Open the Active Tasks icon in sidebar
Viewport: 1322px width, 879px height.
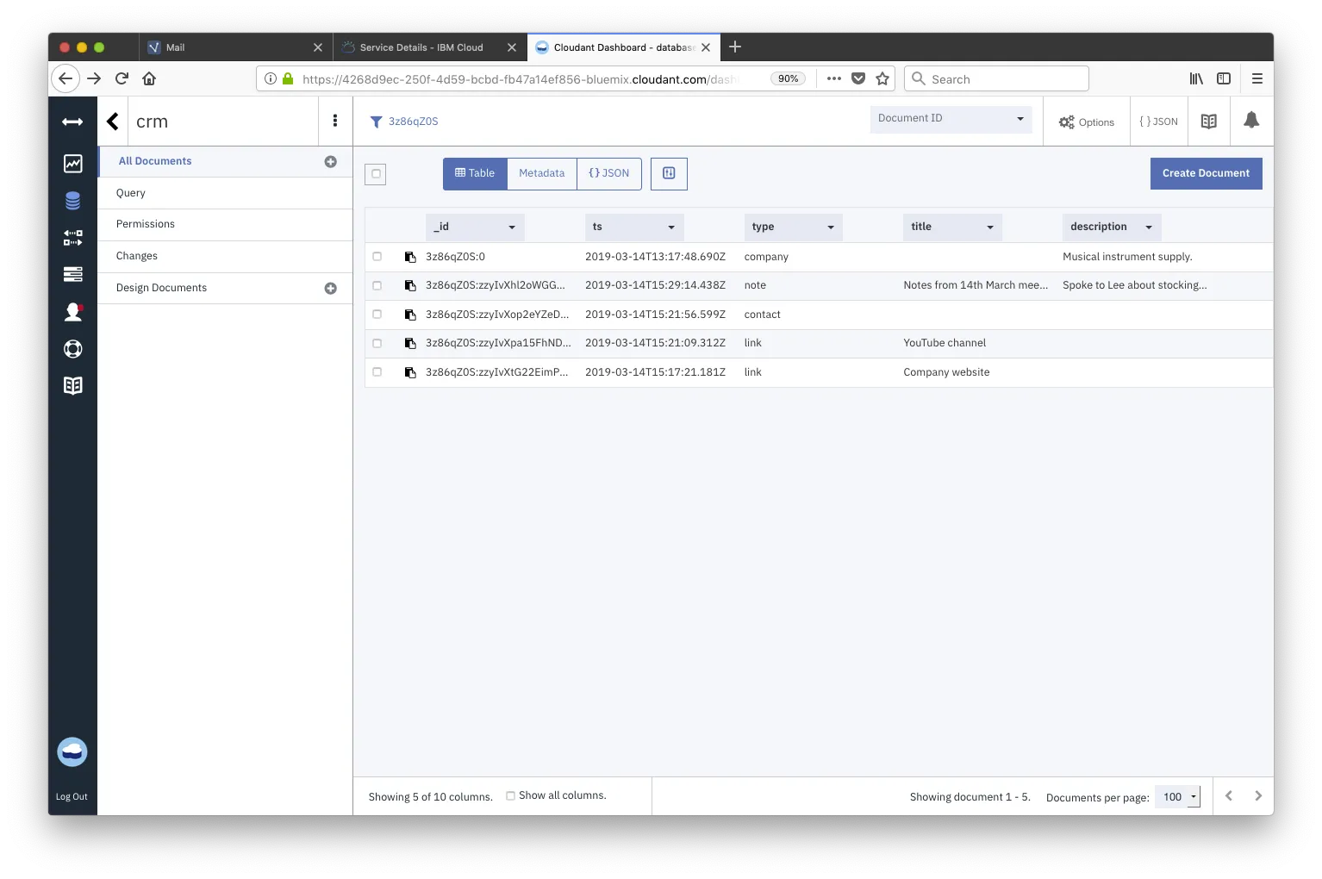click(x=73, y=274)
